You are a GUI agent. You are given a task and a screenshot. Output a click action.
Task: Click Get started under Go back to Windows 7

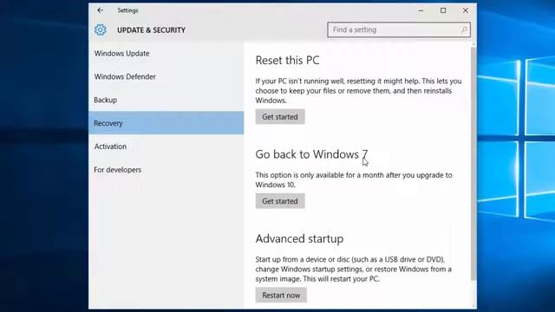(x=280, y=201)
